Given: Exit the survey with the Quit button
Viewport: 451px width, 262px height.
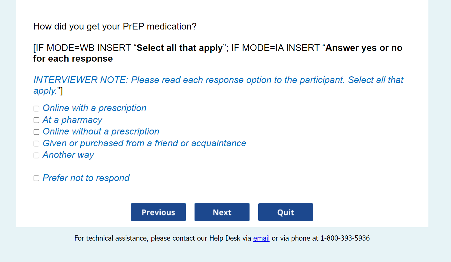Looking at the screenshot, I should 285,212.
